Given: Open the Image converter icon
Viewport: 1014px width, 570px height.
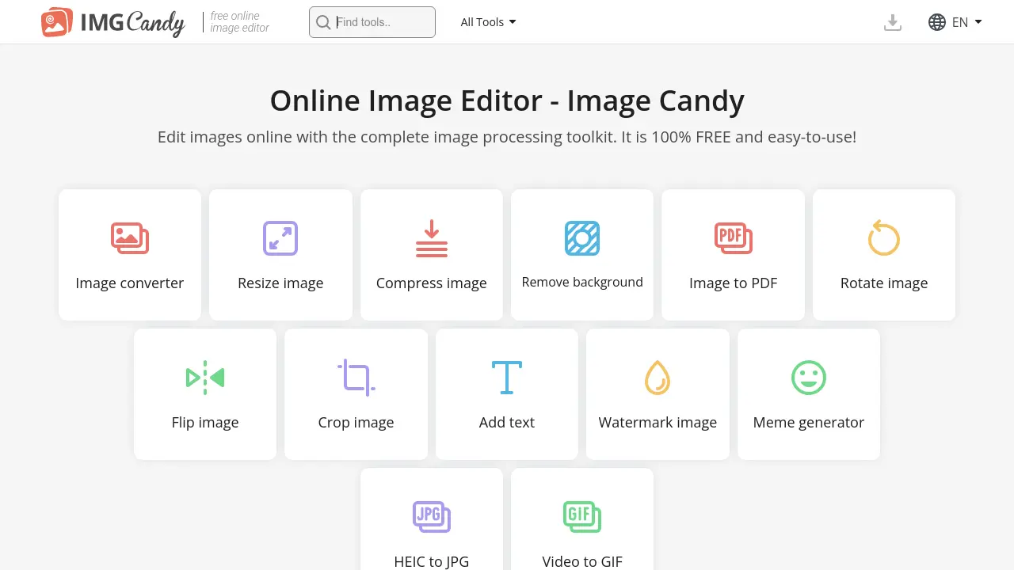Looking at the screenshot, I should coord(130,238).
